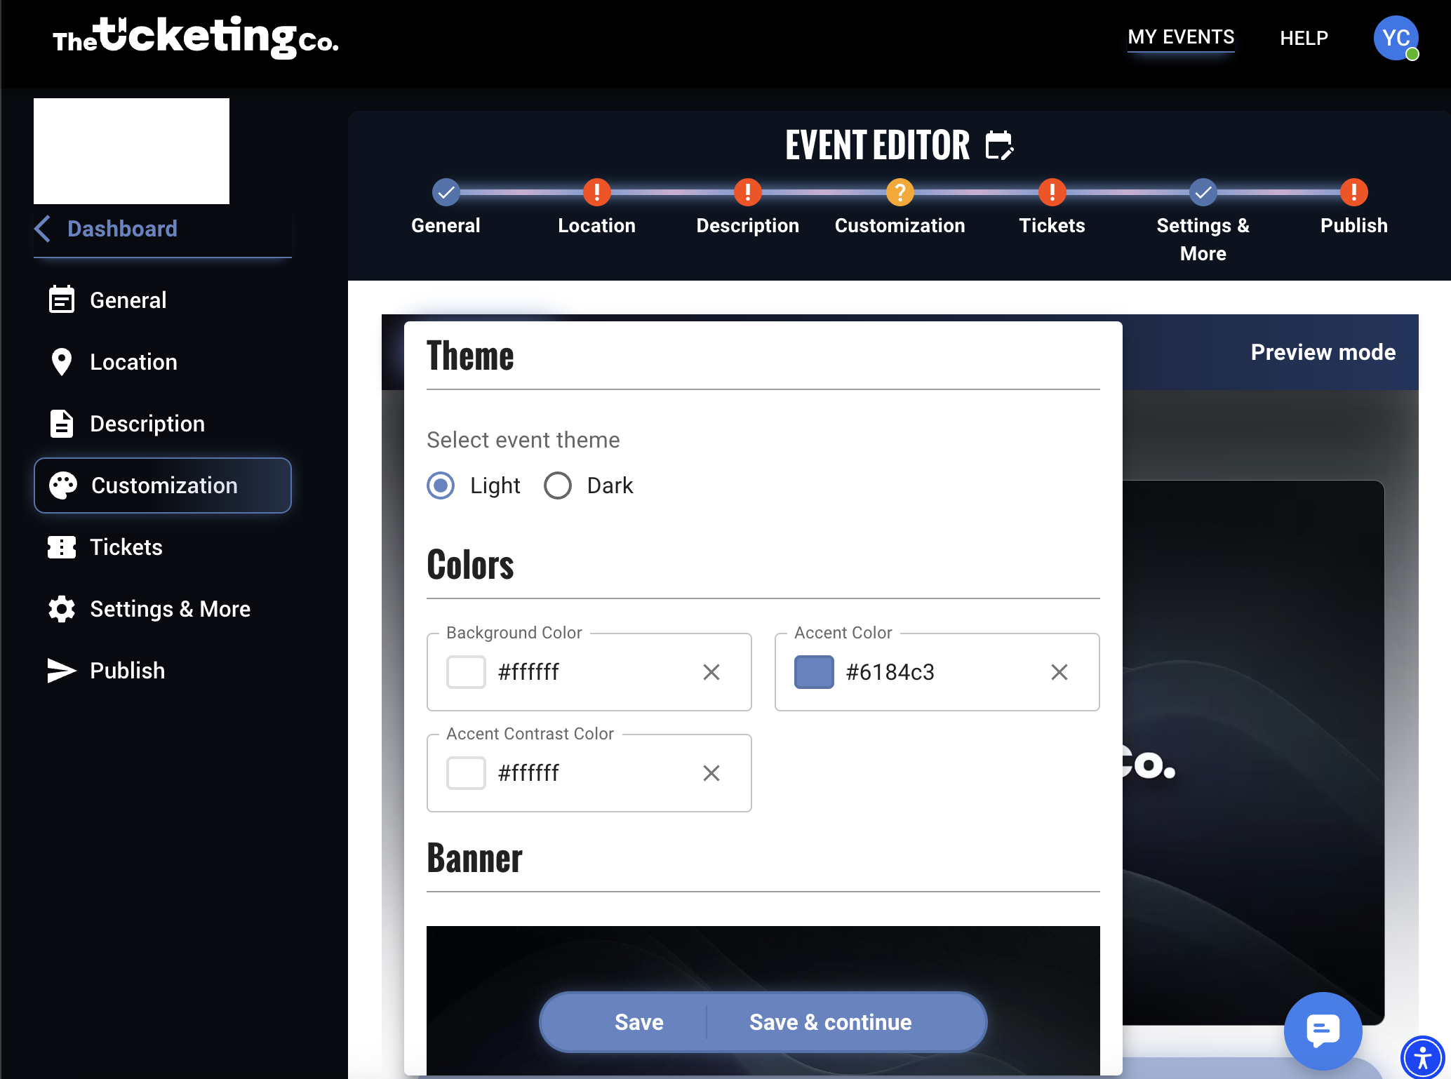Open the Accent Color blue swatch picker
This screenshot has height=1079, width=1451.
click(814, 672)
